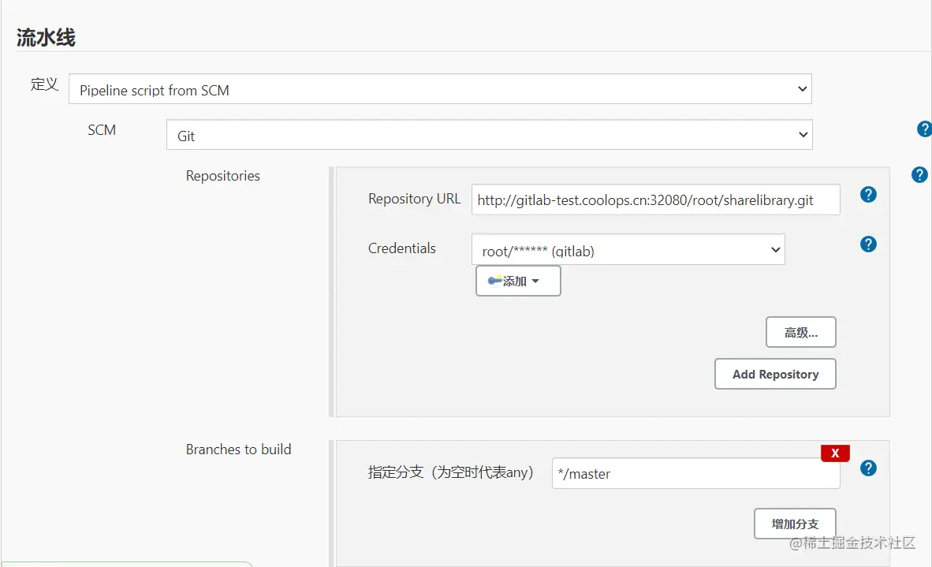The width and height of the screenshot is (932, 567).
Task: Open the 添加 credentials dropdown button
Action: coord(518,281)
